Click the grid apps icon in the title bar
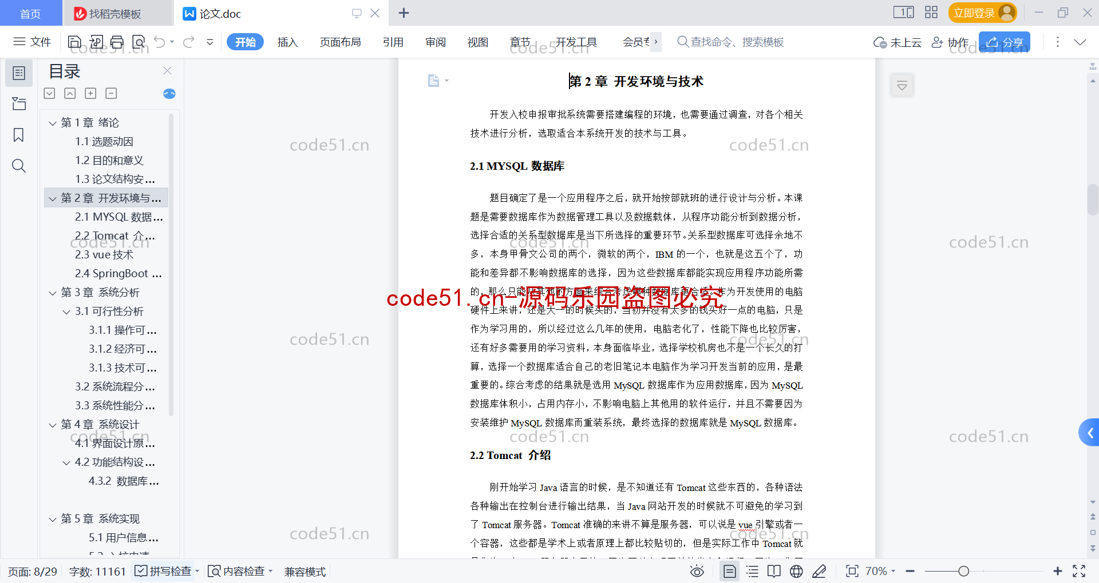 931,13
